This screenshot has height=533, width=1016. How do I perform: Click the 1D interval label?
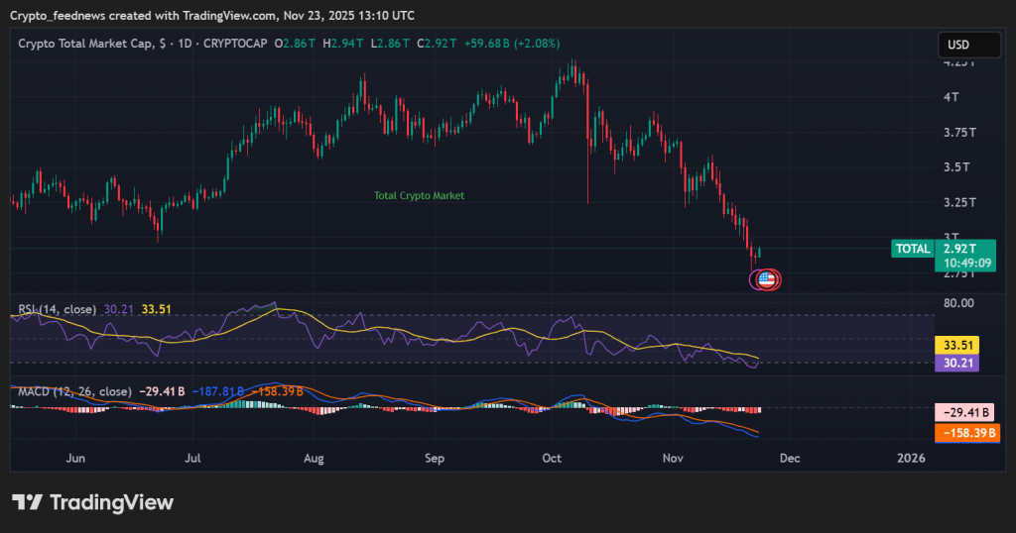pyautogui.click(x=186, y=44)
